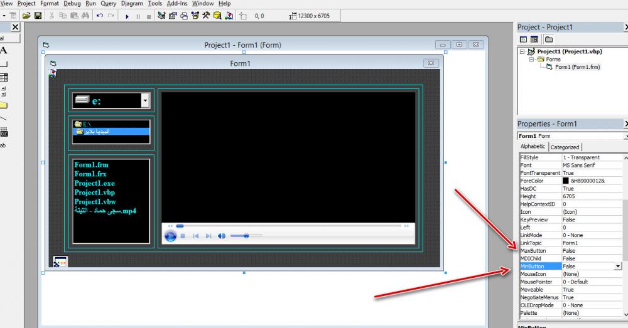Open the Debug menu
This screenshot has width=628, height=328.
[72, 4]
